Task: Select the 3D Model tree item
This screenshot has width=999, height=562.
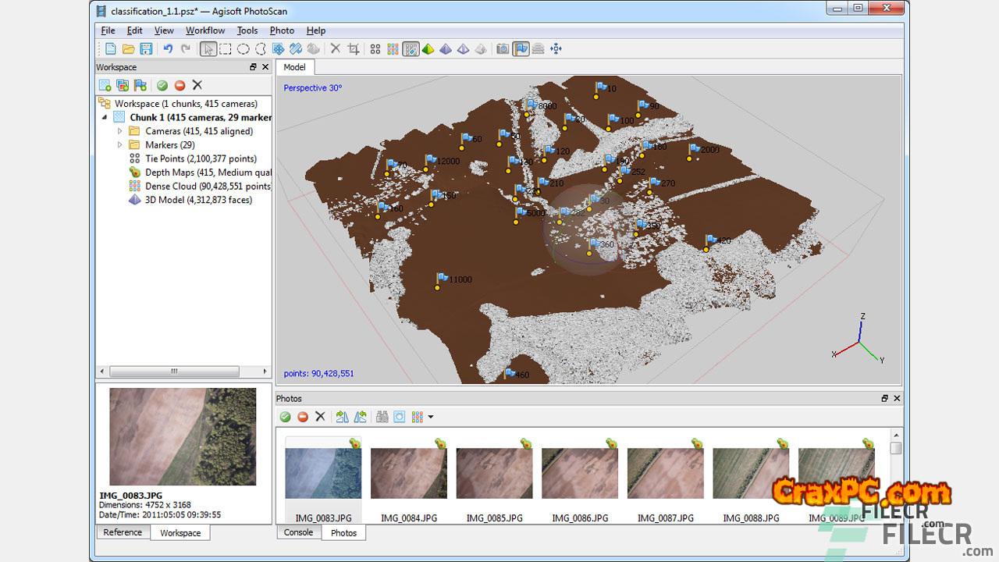Action: click(x=197, y=200)
